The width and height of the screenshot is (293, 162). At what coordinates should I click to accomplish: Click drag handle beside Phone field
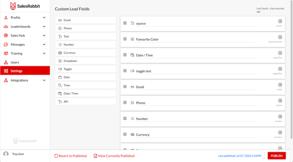[125, 103]
